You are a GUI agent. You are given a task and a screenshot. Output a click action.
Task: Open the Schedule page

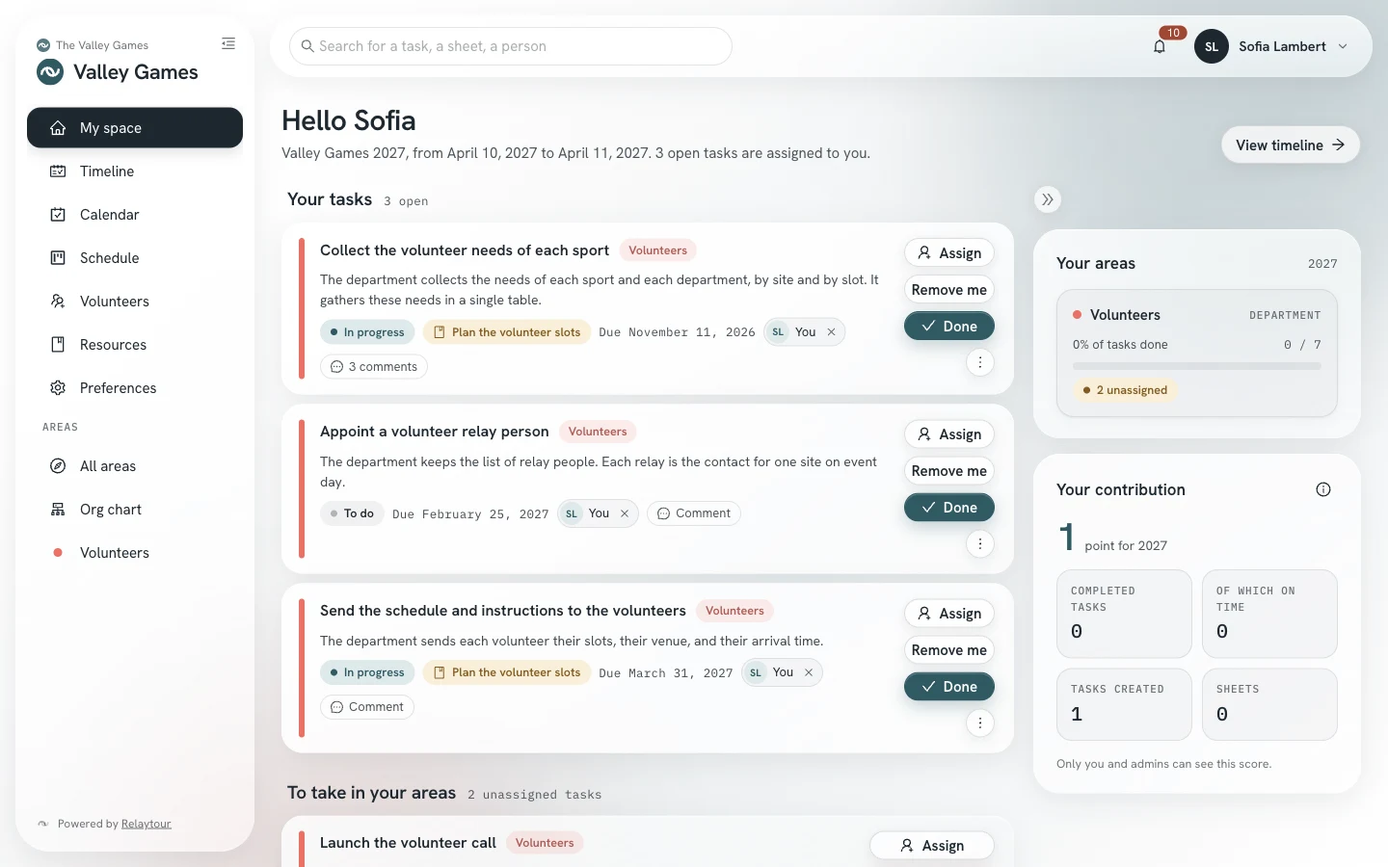point(135,258)
